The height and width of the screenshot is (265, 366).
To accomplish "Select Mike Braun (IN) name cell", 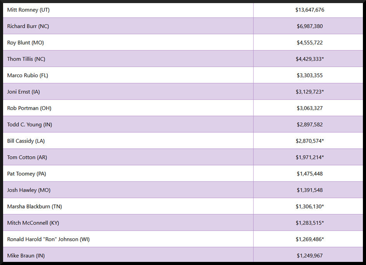I will click(x=26, y=256).
